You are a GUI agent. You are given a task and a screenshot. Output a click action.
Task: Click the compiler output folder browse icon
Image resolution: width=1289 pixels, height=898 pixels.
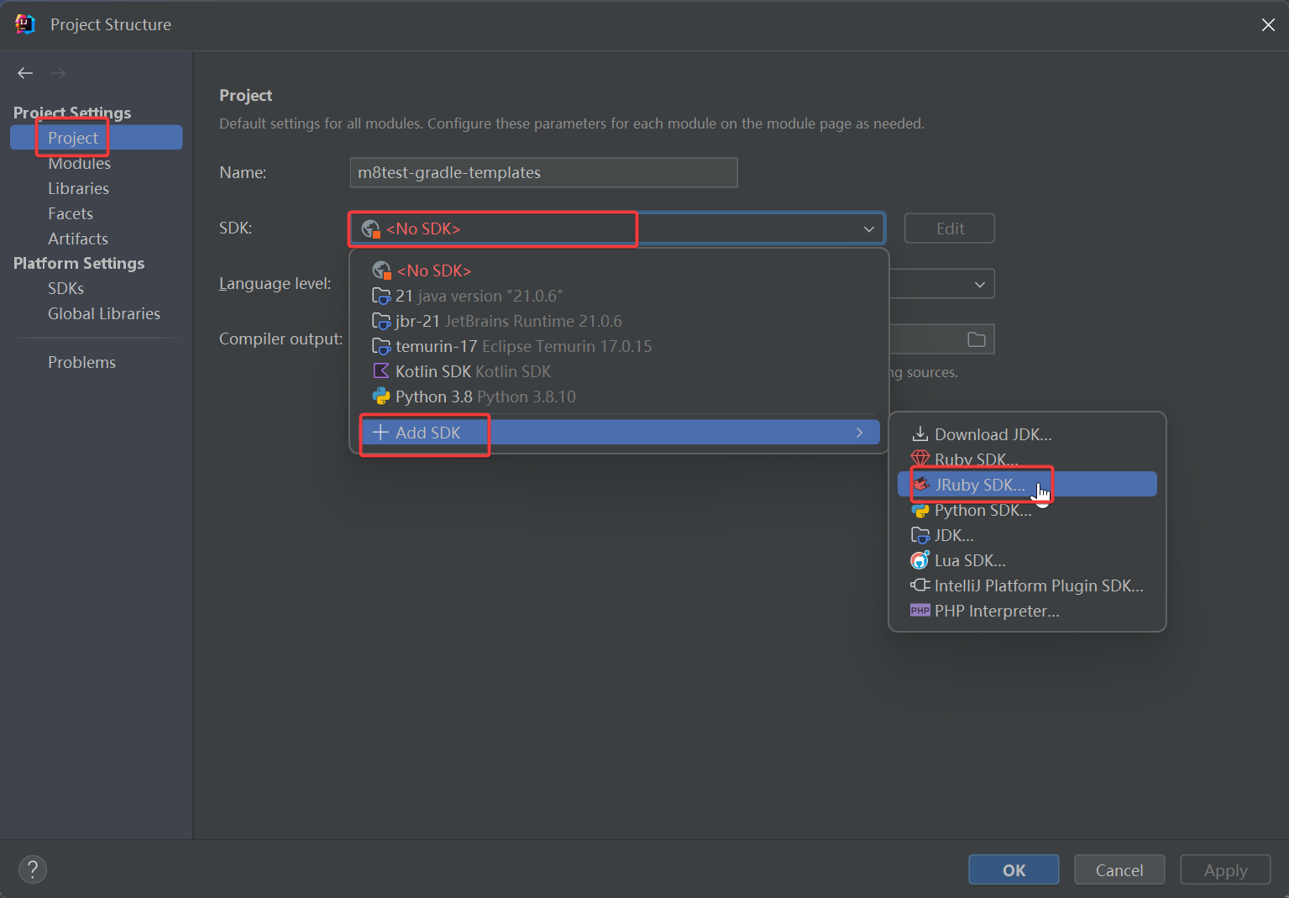coord(976,339)
